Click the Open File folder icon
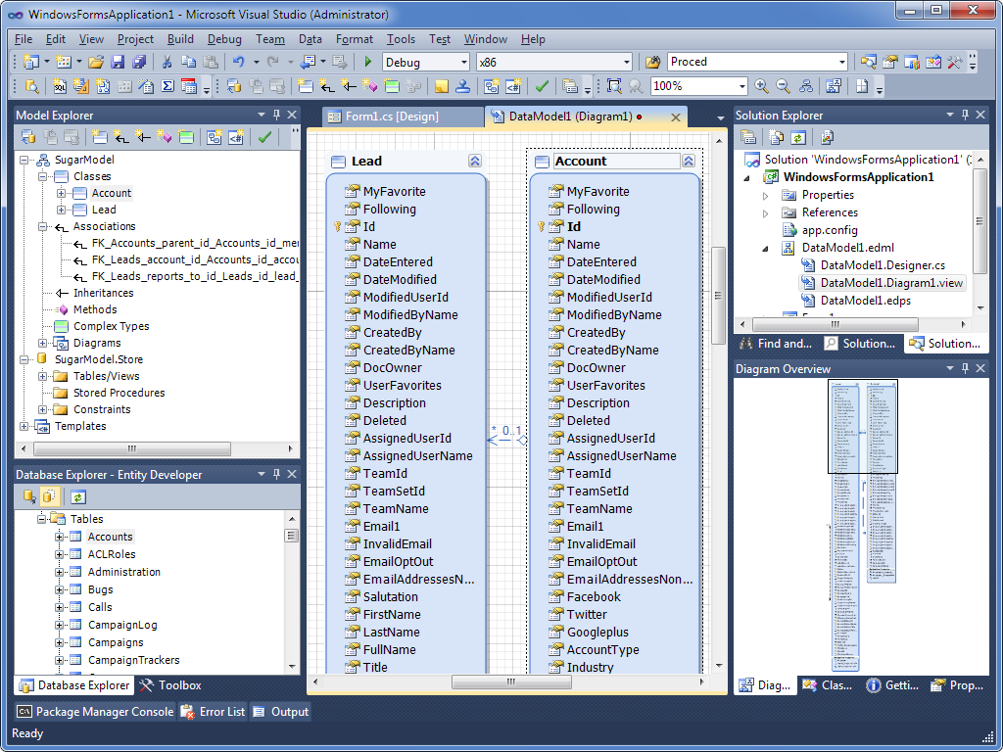Screen dimensions: 1003x752 pos(96,62)
